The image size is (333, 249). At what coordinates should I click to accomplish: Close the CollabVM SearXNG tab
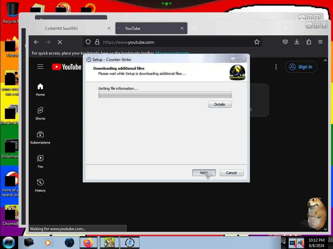coord(109,28)
